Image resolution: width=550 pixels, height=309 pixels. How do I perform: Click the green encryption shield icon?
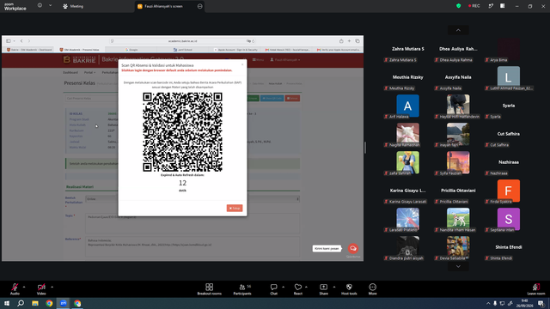pos(458,6)
